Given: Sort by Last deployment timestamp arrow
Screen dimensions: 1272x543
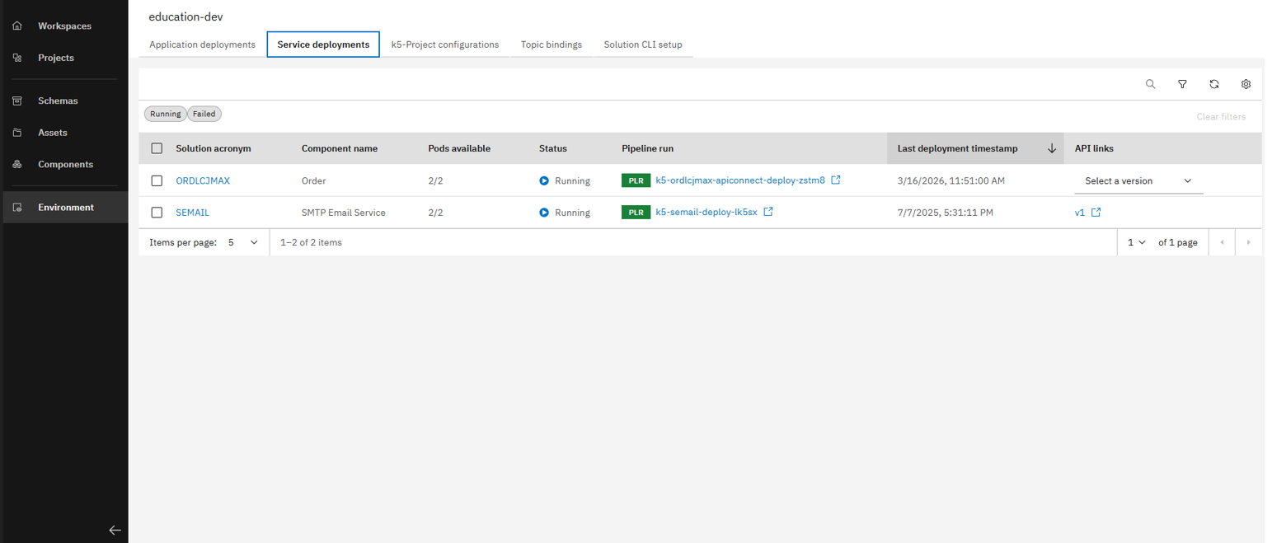Looking at the screenshot, I should coord(1051,149).
